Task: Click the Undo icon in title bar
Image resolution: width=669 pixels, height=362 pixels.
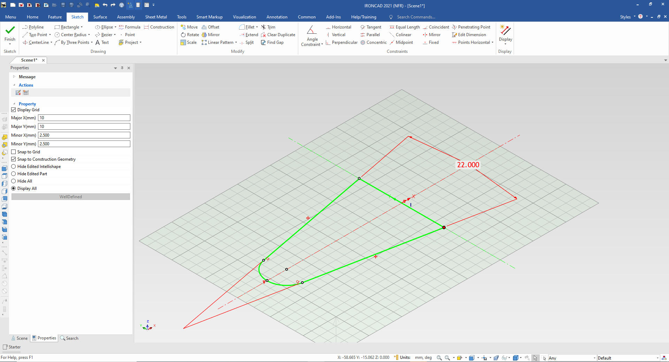Action: 105,5
